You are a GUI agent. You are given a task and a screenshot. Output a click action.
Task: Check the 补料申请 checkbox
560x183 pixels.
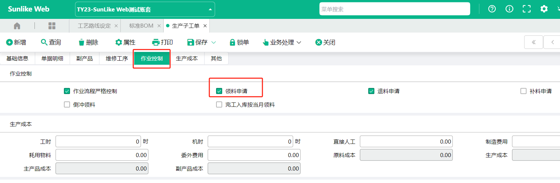point(523,91)
